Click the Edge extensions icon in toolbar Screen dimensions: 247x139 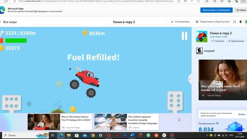tap(207, 1)
